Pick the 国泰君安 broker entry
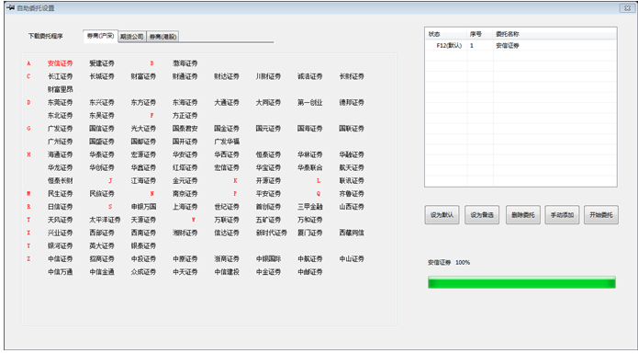The height and width of the screenshot is (353, 638). (x=185, y=129)
